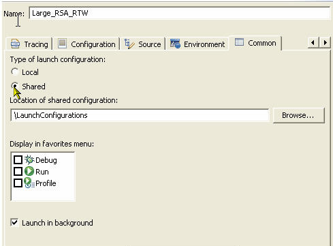This screenshot has width=333, height=246.
Task: Click 'Location of shared configuration:' label
Action: click(64, 100)
